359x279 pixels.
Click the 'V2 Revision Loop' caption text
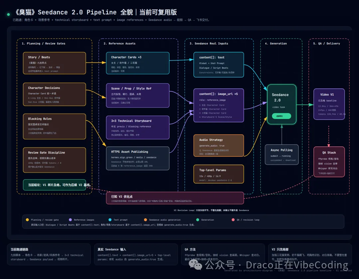pyautogui.click(x=211, y=210)
